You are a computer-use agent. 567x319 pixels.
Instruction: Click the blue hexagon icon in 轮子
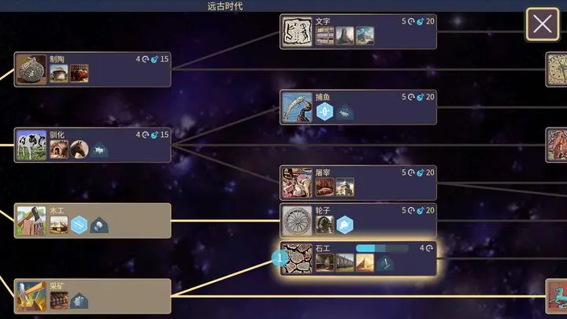[345, 224]
